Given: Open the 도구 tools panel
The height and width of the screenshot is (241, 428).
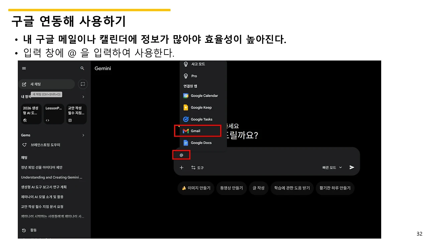Looking at the screenshot, I should (197, 168).
